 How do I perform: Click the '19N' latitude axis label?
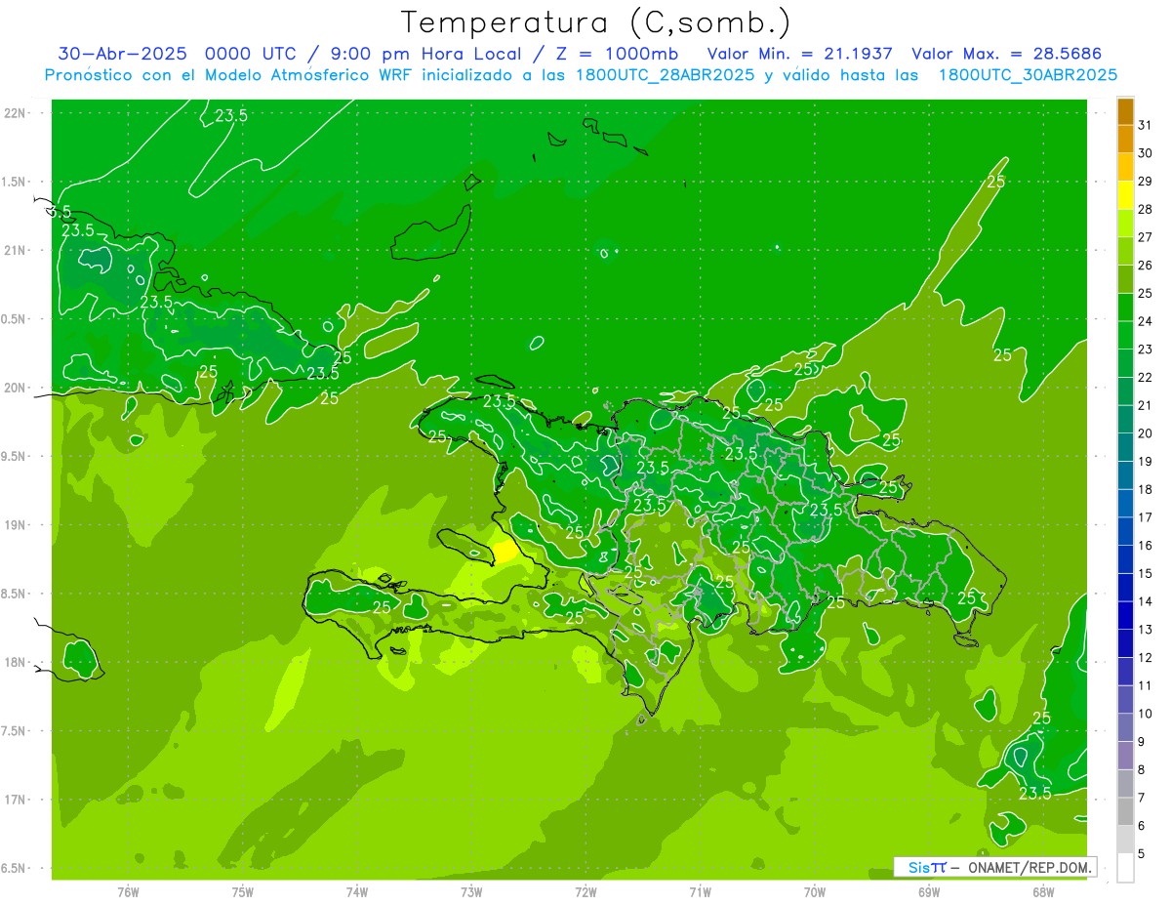pyautogui.click(x=14, y=525)
